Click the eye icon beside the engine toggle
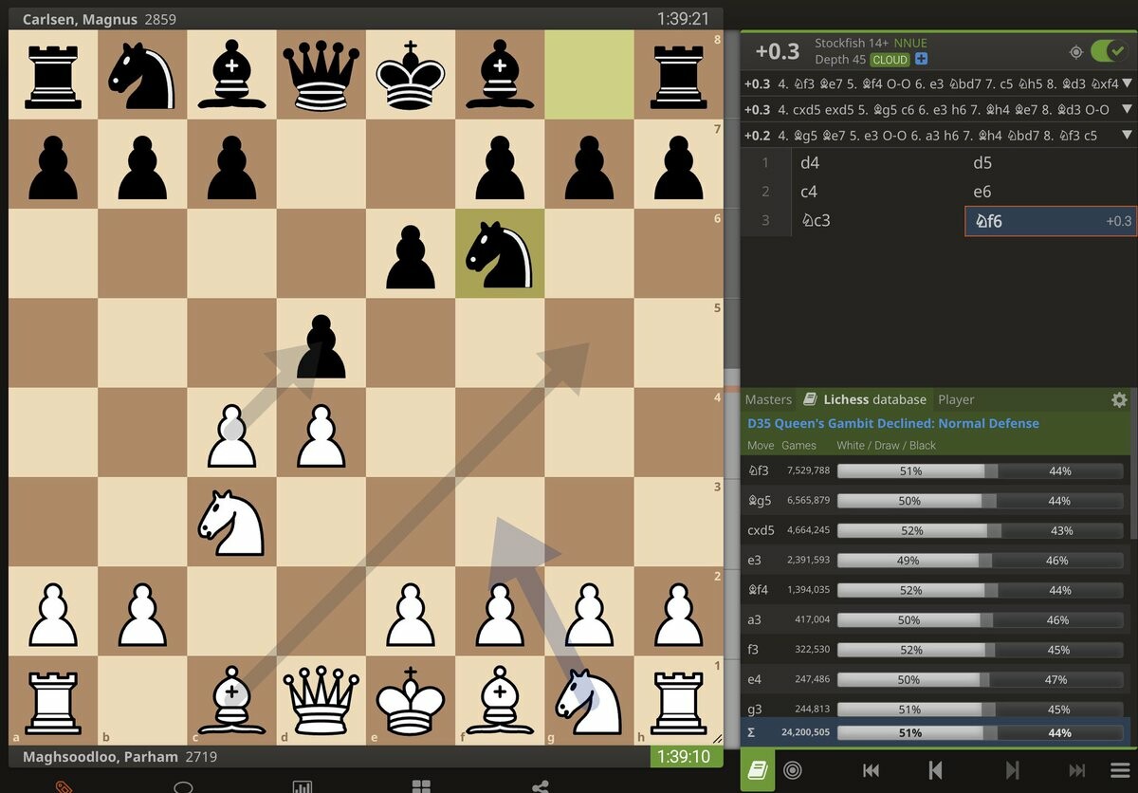This screenshot has width=1138, height=793. (1075, 51)
